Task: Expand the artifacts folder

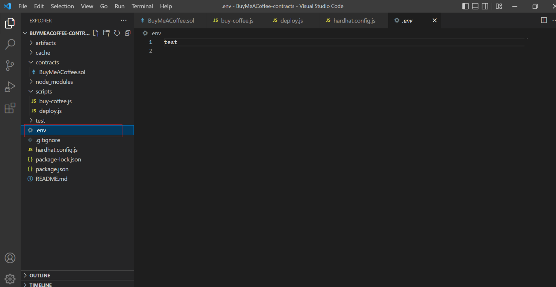Action: (x=46, y=43)
